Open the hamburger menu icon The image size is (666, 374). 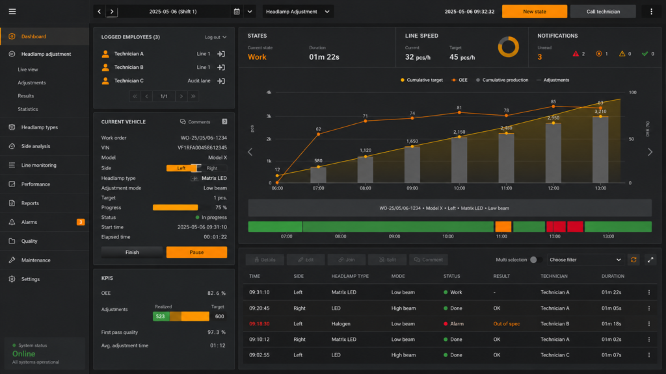12,12
